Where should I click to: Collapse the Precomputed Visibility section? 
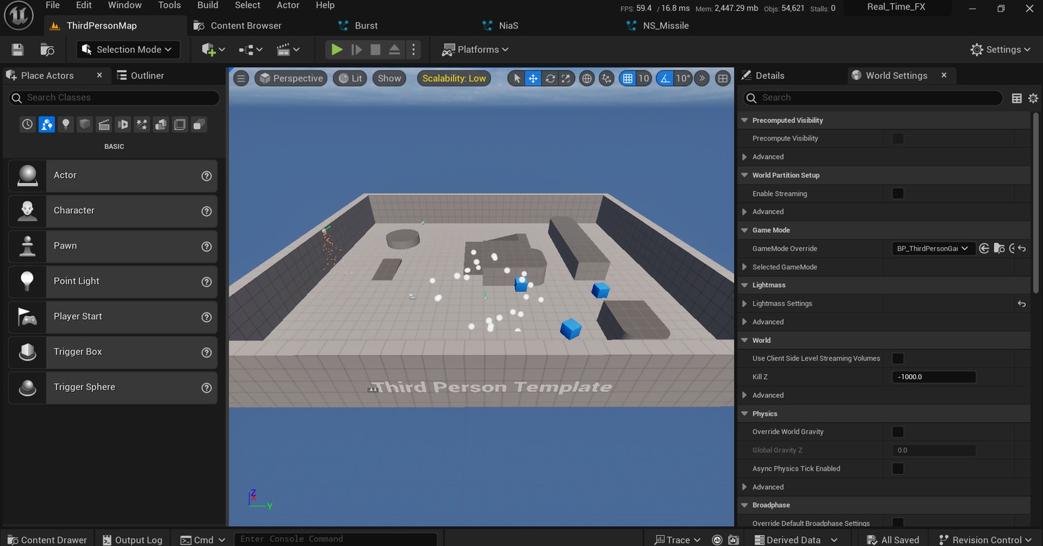click(745, 120)
